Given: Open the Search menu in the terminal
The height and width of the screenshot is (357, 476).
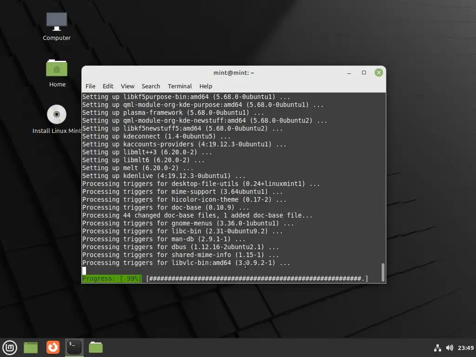Looking at the screenshot, I should coord(151,86).
